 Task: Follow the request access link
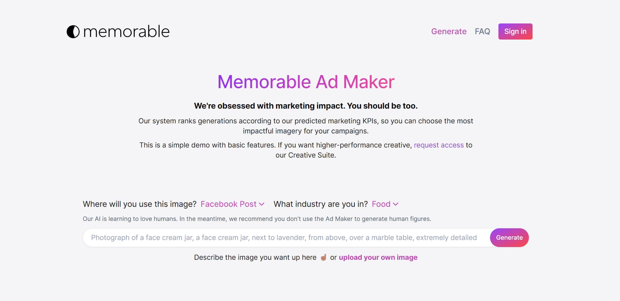coord(439,145)
